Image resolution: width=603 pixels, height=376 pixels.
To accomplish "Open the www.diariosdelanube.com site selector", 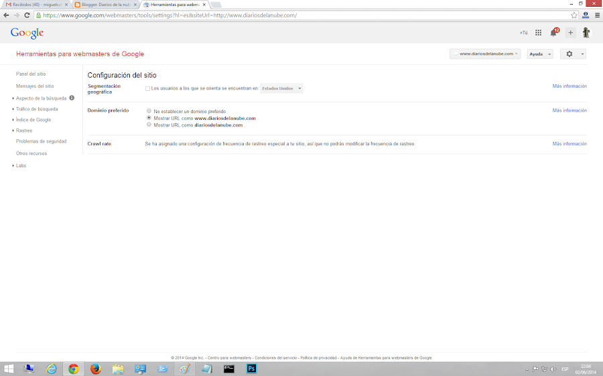I will pos(485,54).
